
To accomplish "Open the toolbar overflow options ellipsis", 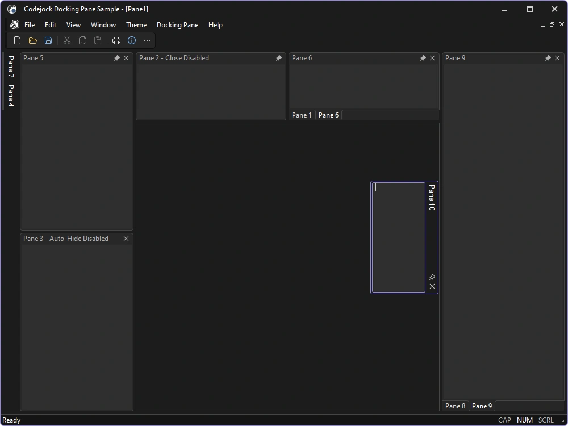I will tap(147, 40).
